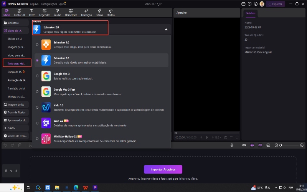The image size is (307, 192).
Task: Open the Transição tool
Action: [x=86, y=13]
